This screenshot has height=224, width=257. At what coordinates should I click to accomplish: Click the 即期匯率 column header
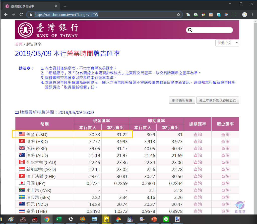pyautogui.click(x=157, y=121)
